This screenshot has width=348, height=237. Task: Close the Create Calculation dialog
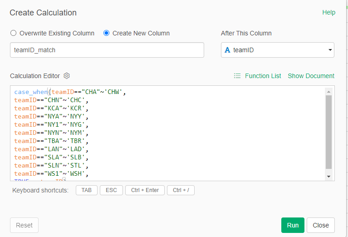pos(320,225)
